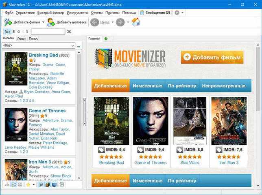Click the Star Wars poster thumbnail
The image size is (262, 195).
point(190,121)
